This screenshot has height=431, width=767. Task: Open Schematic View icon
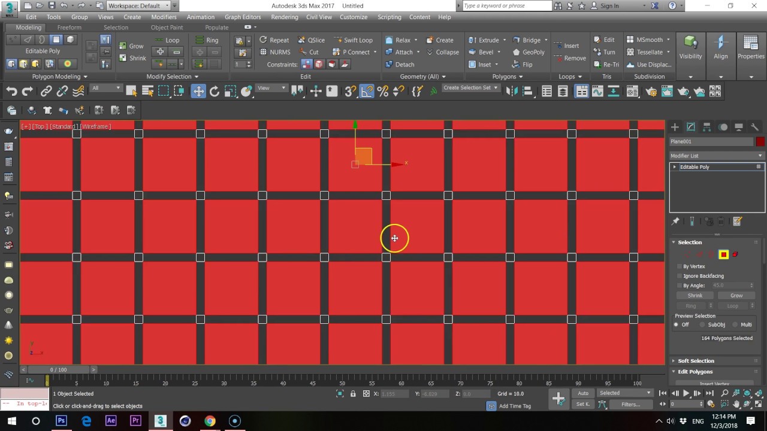coord(614,91)
